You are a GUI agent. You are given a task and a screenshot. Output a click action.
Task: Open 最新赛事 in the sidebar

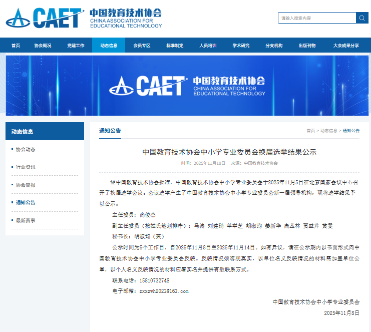26,220
